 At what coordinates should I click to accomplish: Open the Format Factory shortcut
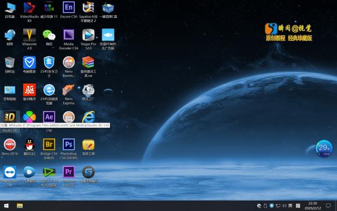click(88, 90)
